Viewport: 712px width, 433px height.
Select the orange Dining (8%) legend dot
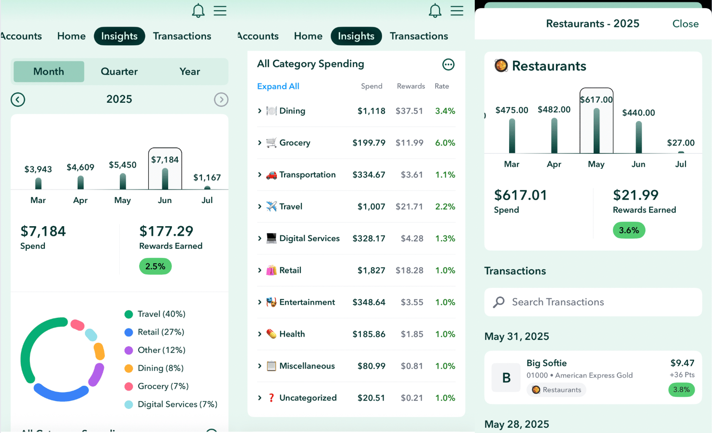pyautogui.click(x=128, y=368)
